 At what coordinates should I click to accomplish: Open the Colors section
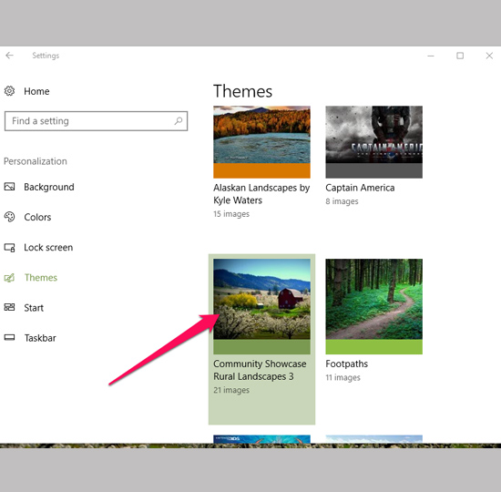[x=37, y=217]
